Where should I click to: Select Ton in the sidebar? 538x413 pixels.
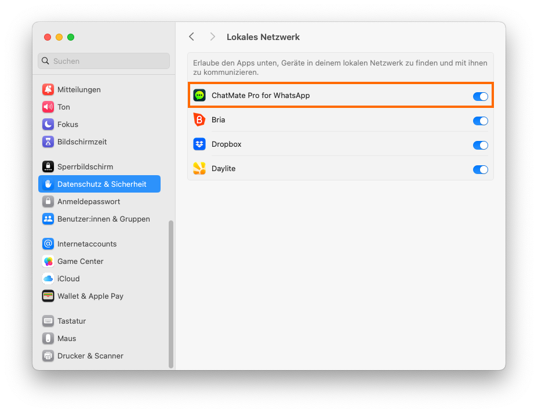(x=100, y=107)
